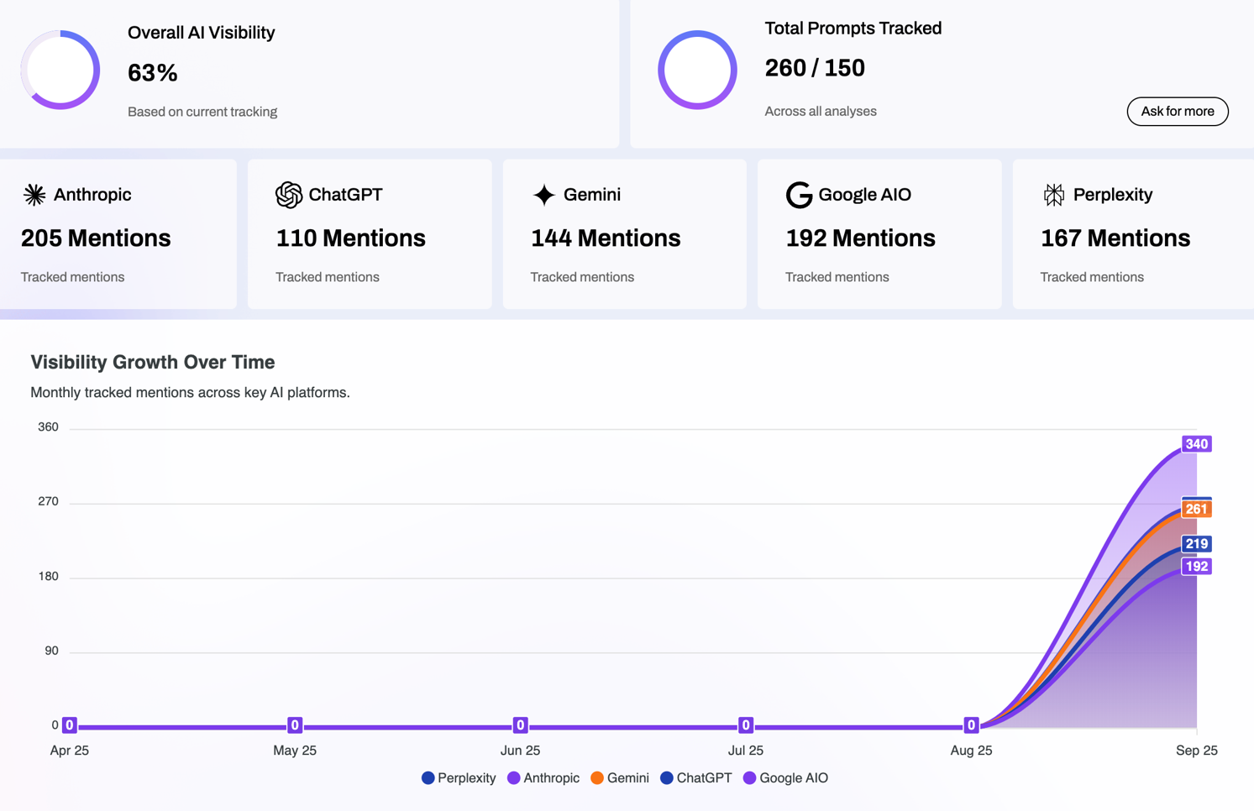Viewport: 1254px width, 811px height.
Task: Click the 340 data label on chart
Action: coord(1196,444)
